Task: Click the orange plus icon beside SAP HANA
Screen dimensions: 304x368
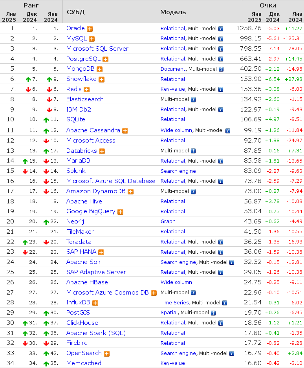Action: point(101,252)
